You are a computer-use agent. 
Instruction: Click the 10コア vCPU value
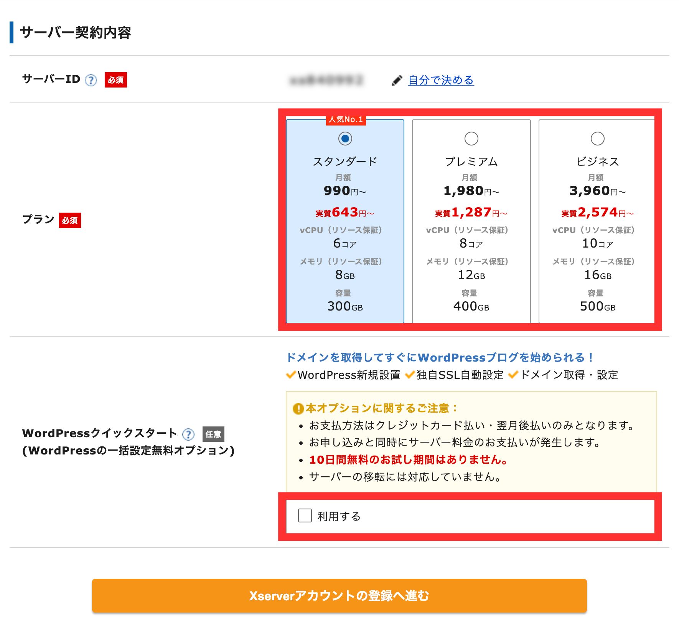(x=597, y=243)
